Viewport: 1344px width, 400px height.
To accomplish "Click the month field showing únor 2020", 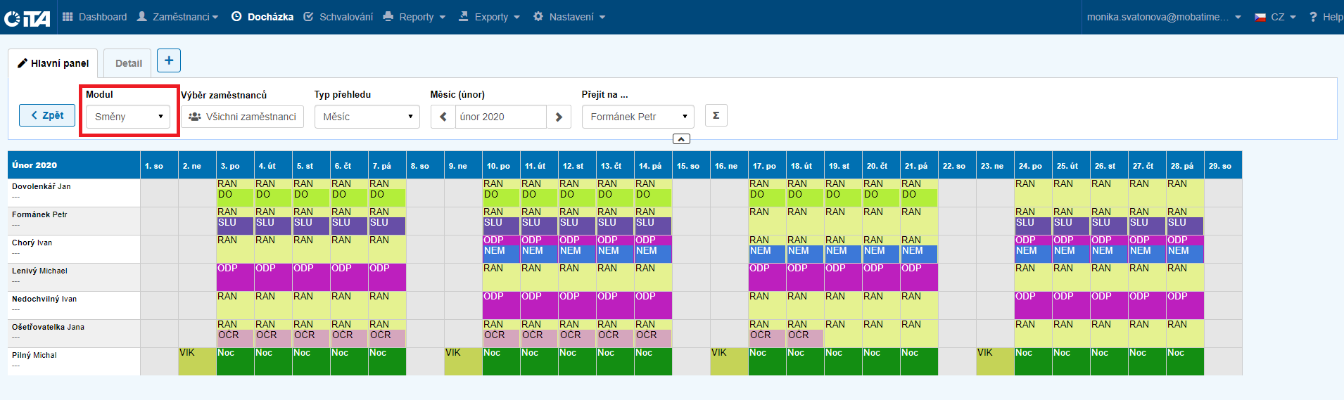I will coord(500,117).
